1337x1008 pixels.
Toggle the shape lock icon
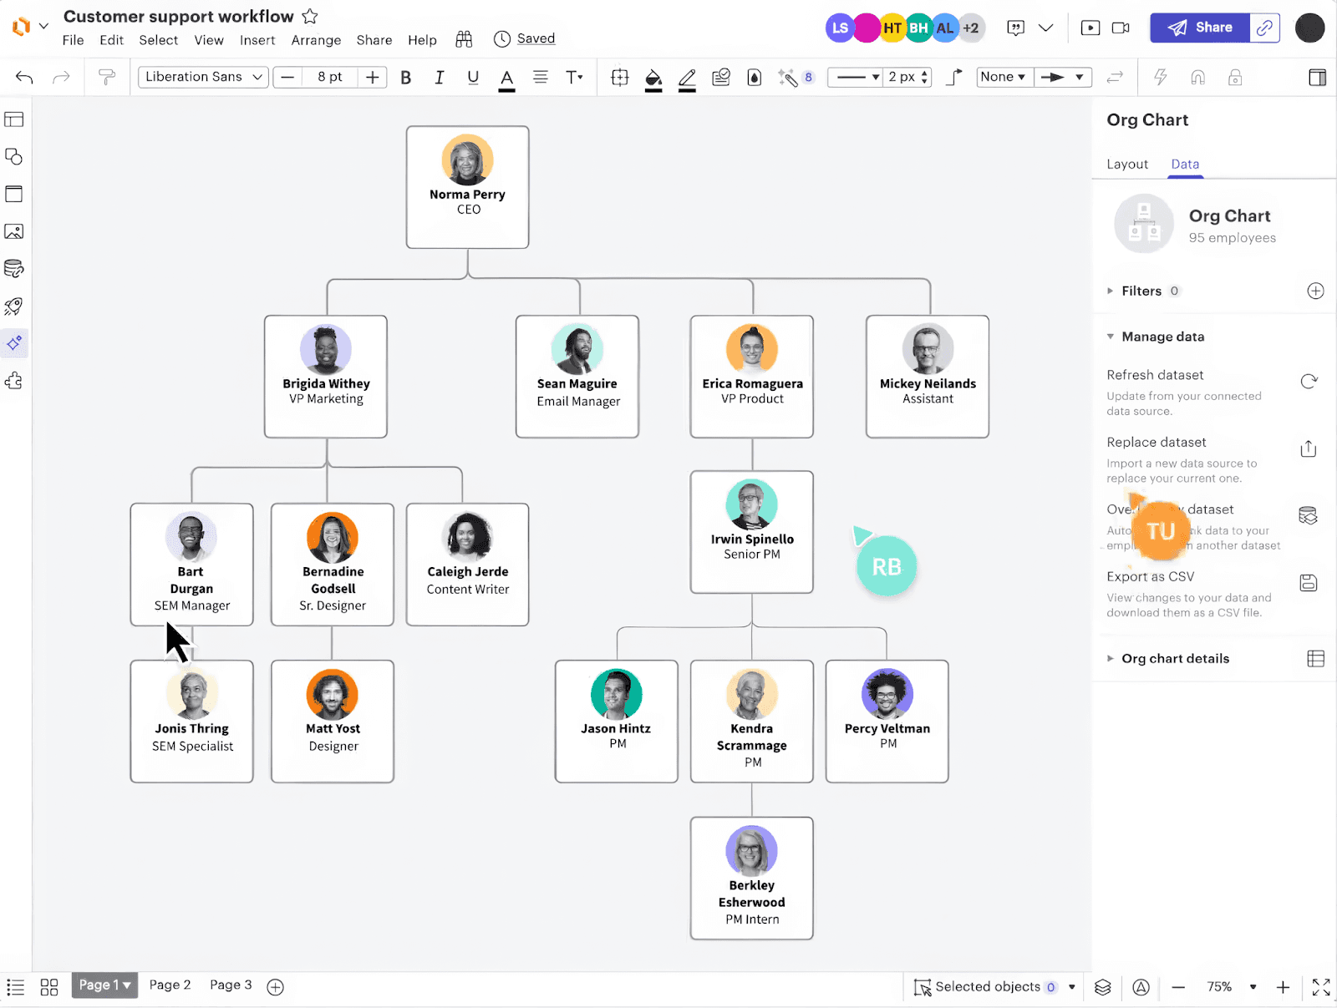[1235, 78]
